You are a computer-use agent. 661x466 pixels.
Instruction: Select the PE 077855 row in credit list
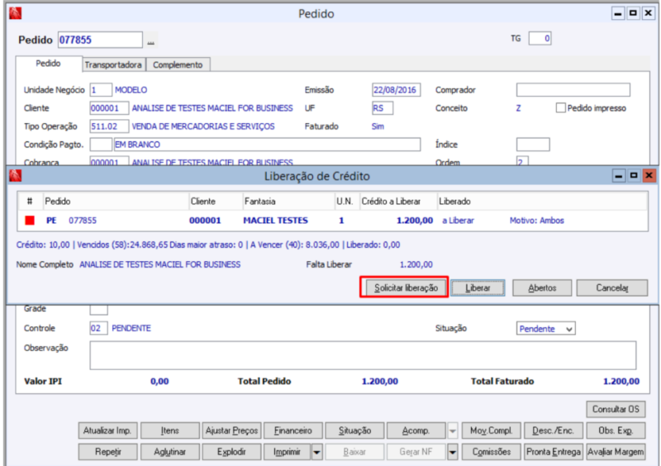coord(332,220)
